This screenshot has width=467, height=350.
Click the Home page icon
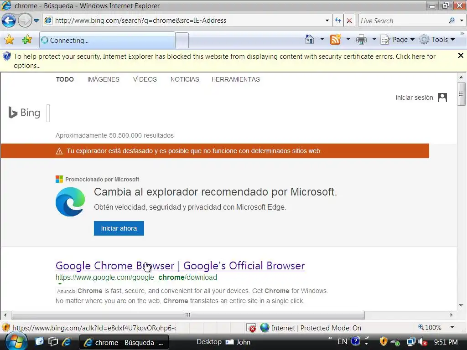pos(310,39)
